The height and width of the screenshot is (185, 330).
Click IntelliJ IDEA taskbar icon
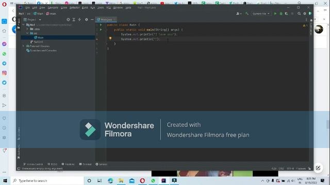[163, 180]
